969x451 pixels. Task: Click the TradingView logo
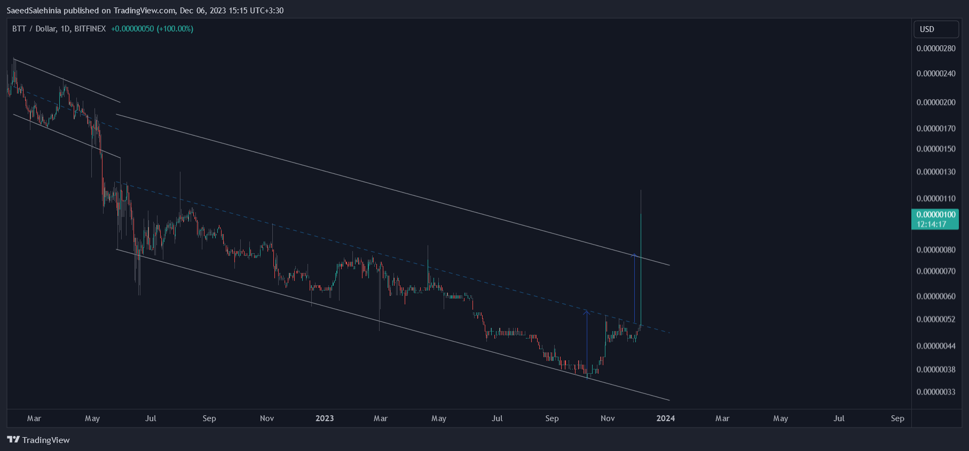[38, 440]
